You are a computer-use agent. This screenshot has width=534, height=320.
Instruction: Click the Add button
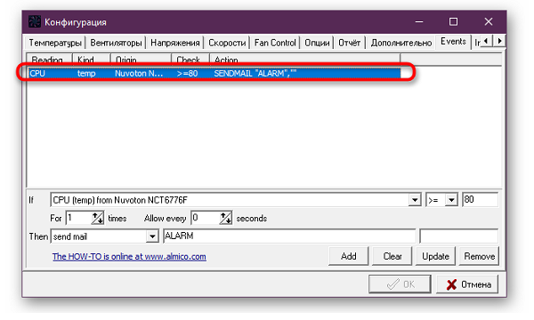click(348, 256)
